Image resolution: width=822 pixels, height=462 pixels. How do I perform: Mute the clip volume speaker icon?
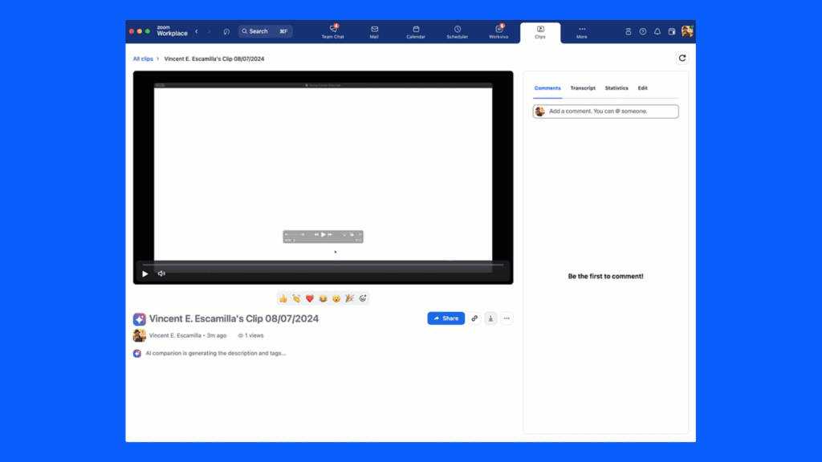click(x=161, y=274)
